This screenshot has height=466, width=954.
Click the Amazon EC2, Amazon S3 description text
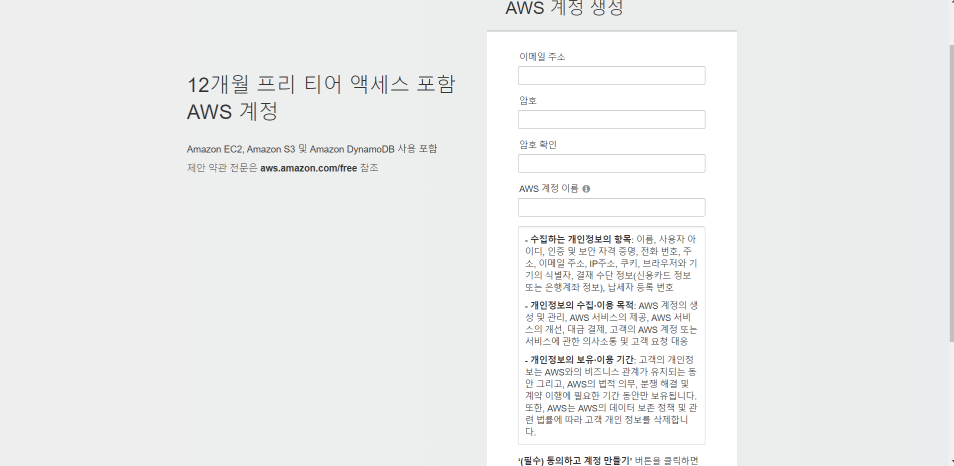312,149
